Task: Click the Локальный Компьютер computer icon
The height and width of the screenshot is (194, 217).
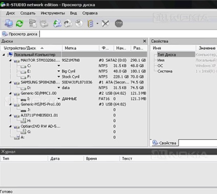Action: [x=10, y=55]
